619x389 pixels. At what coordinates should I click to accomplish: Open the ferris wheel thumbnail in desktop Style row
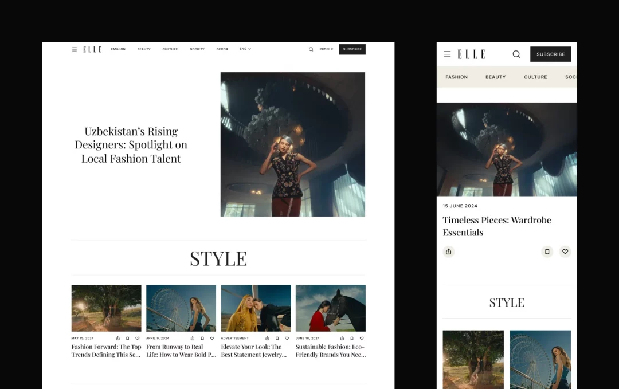click(181, 308)
